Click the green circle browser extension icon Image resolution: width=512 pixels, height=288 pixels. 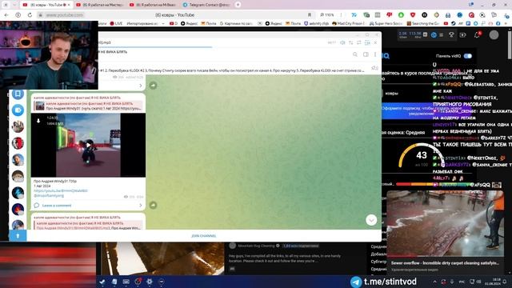tap(401, 15)
